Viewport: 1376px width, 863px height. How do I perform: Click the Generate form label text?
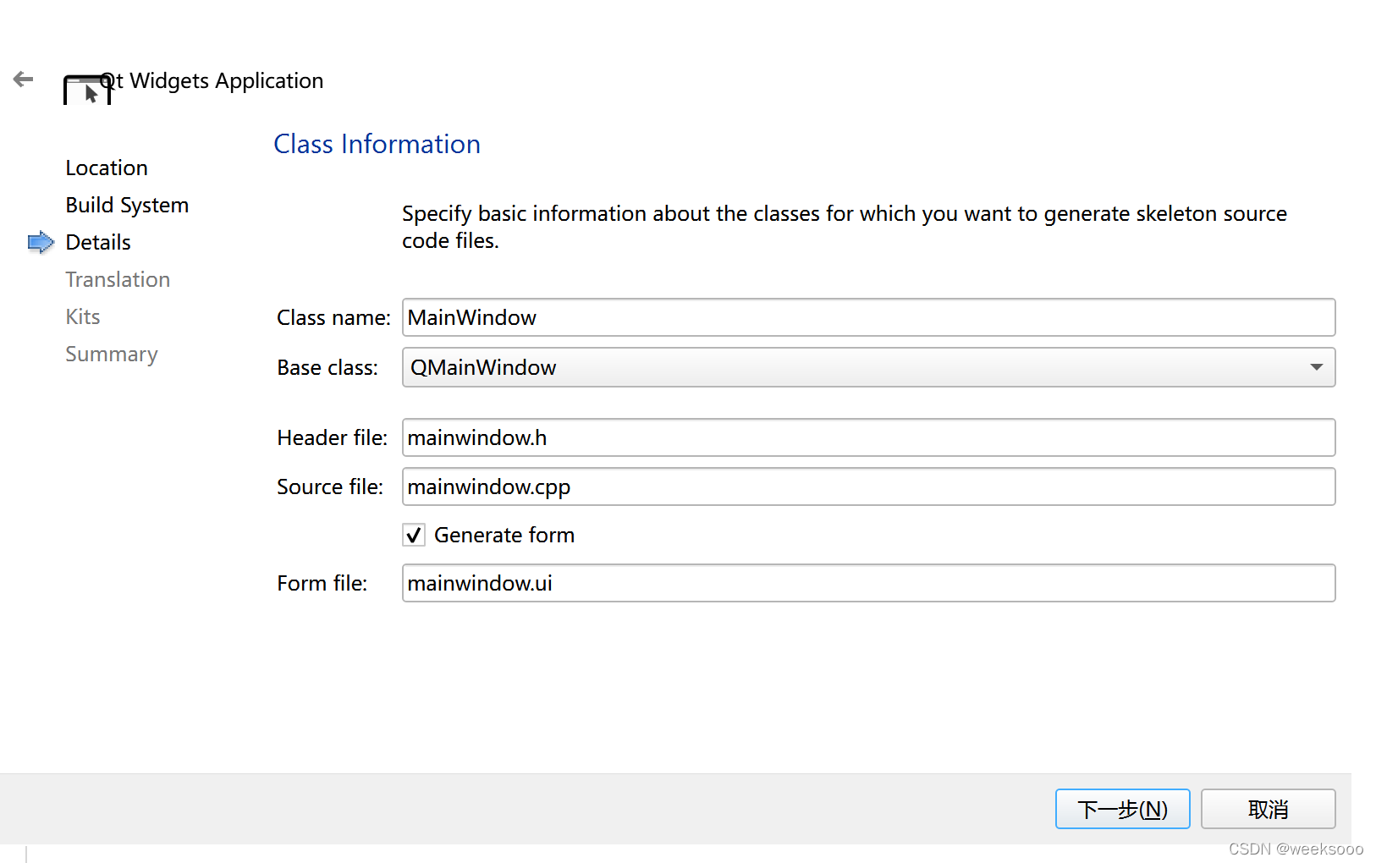[x=504, y=536]
